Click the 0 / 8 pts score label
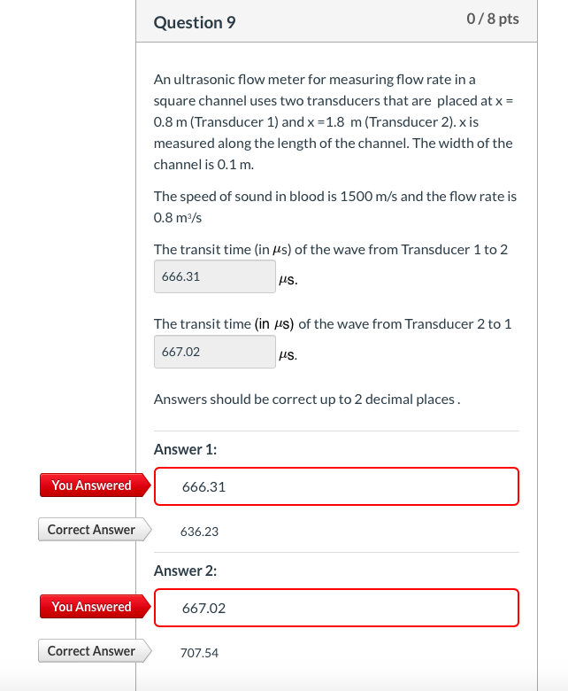568x691 pixels. (x=493, y=19)
